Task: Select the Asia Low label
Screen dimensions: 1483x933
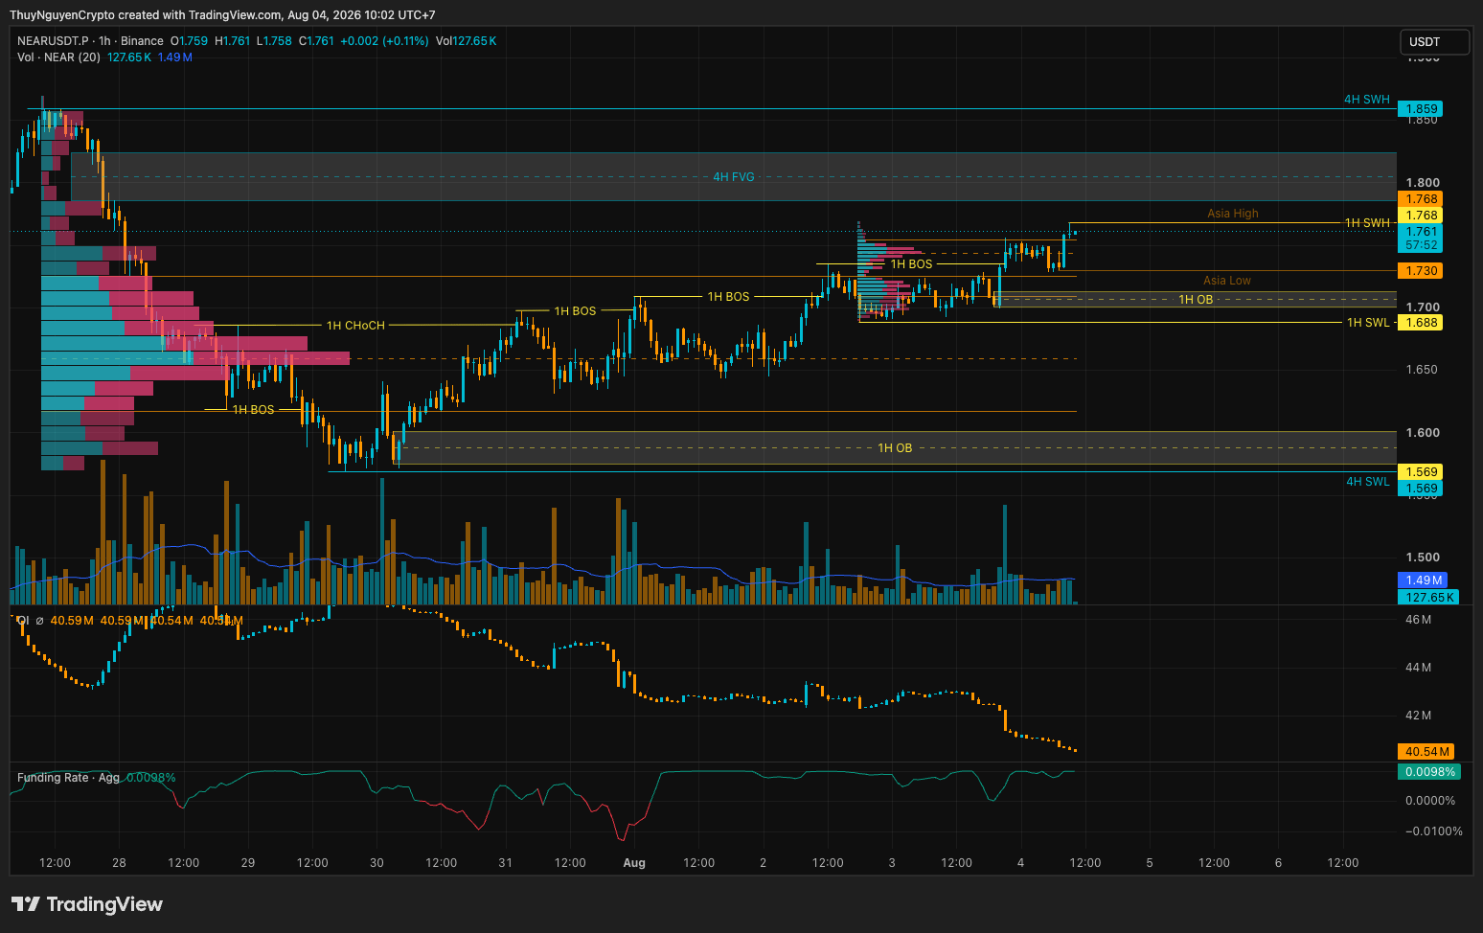Action: (1227, 281)
